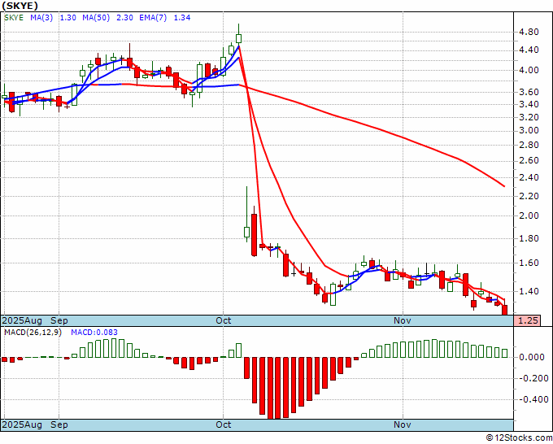Image resolution: width=553 pixels, height=444 pixels.
Task: Click the last red candlestick at 1.25
Action: point(505,311)
